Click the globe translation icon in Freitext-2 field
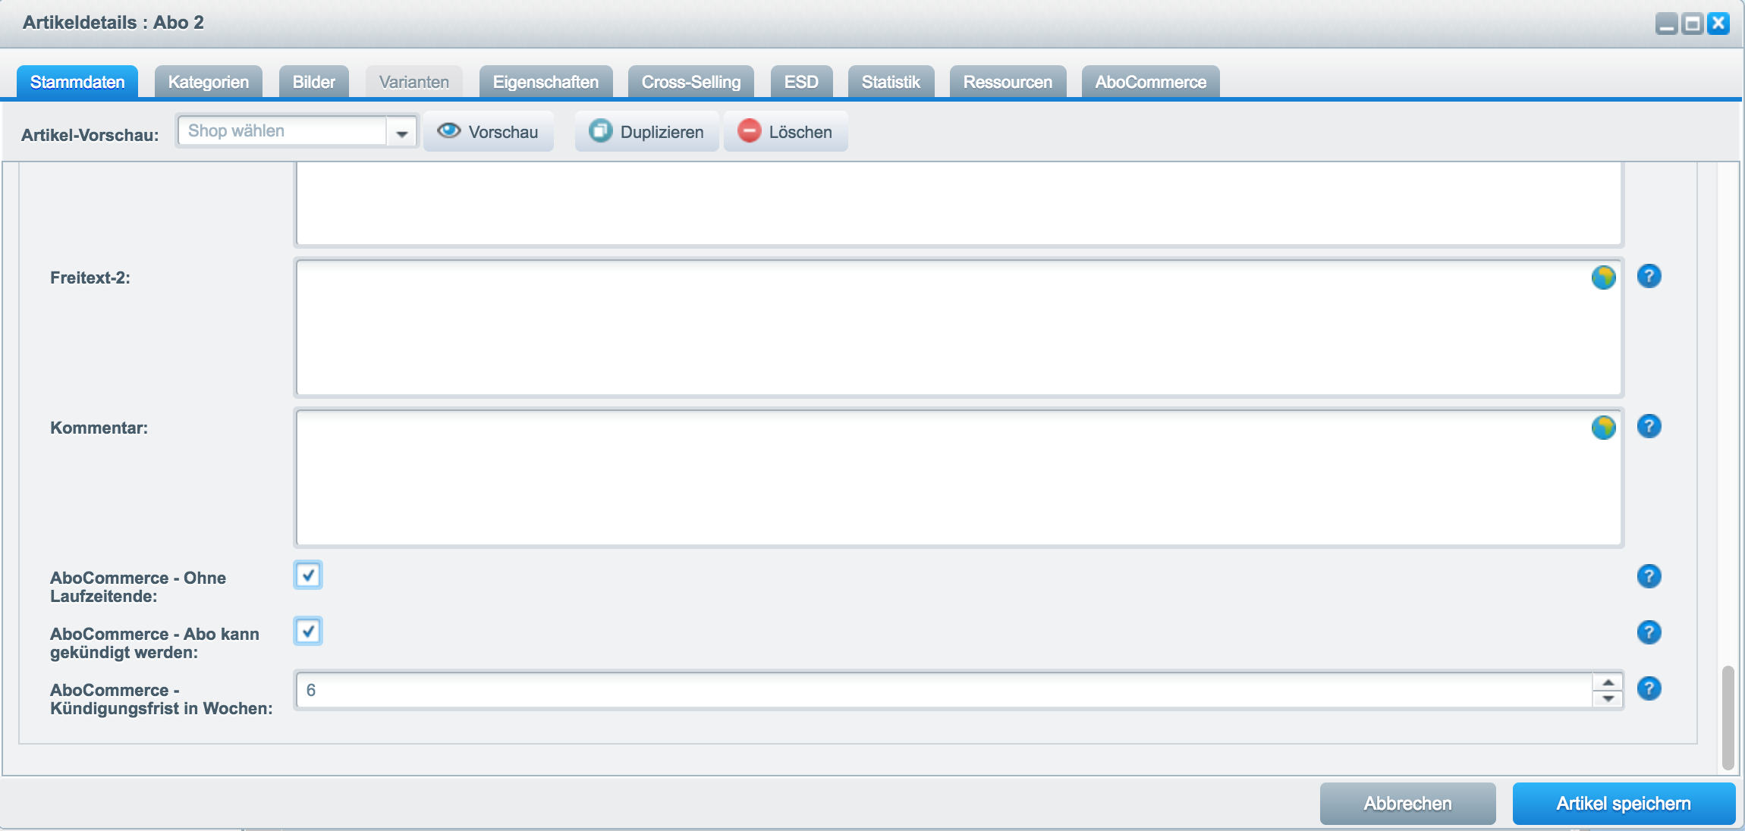The height and width of the screenshot is (831, 1745). pyautogui.click(x=1603, y=278)
